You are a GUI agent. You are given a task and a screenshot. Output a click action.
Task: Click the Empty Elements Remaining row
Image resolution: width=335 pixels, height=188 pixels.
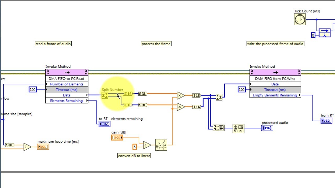pos(275,95)
